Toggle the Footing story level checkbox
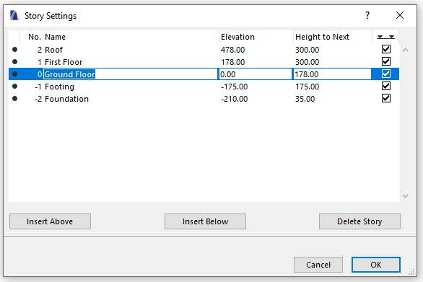Viewport: 423px width, 282px height. tap(386, 86)
